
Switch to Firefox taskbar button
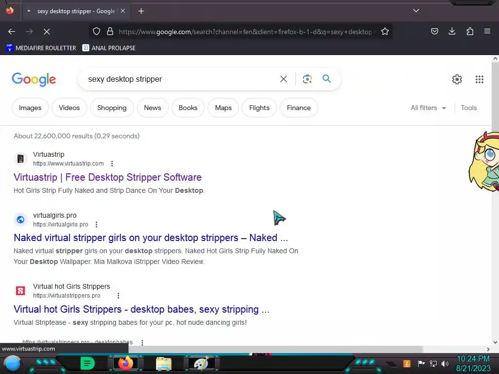125,363
